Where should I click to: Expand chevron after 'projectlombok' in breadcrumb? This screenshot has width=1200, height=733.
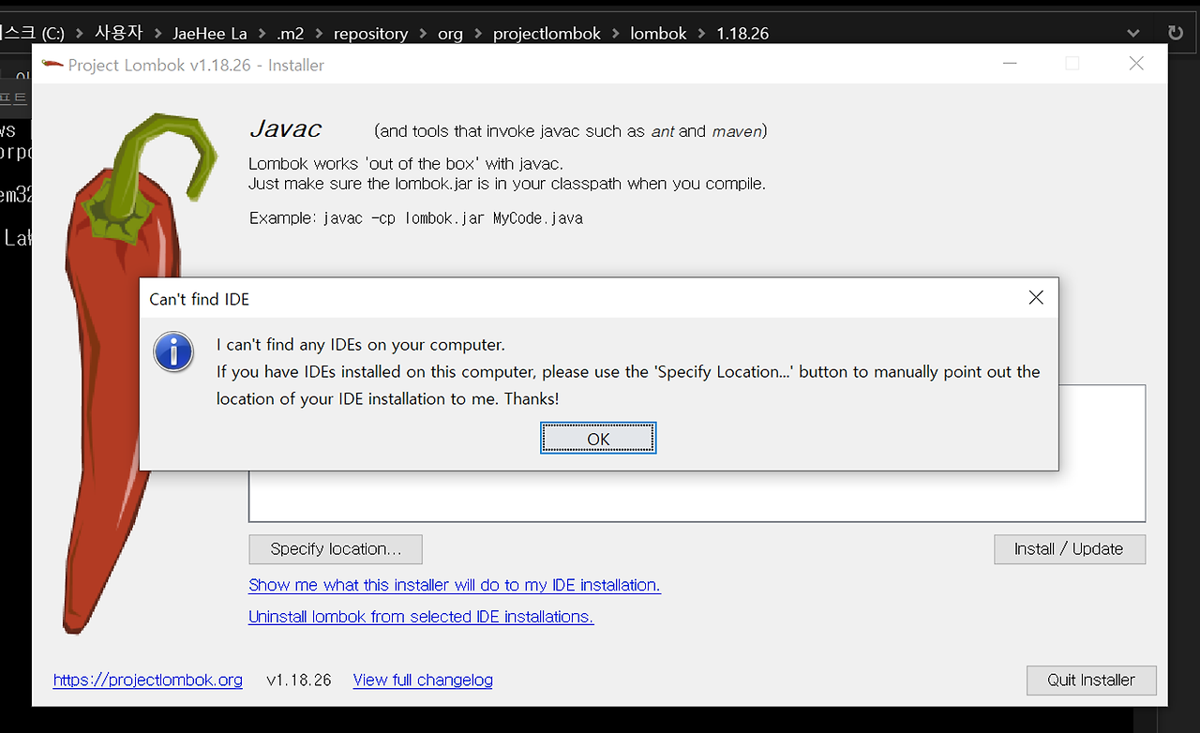pyautogui.click(x=616, y=33)
